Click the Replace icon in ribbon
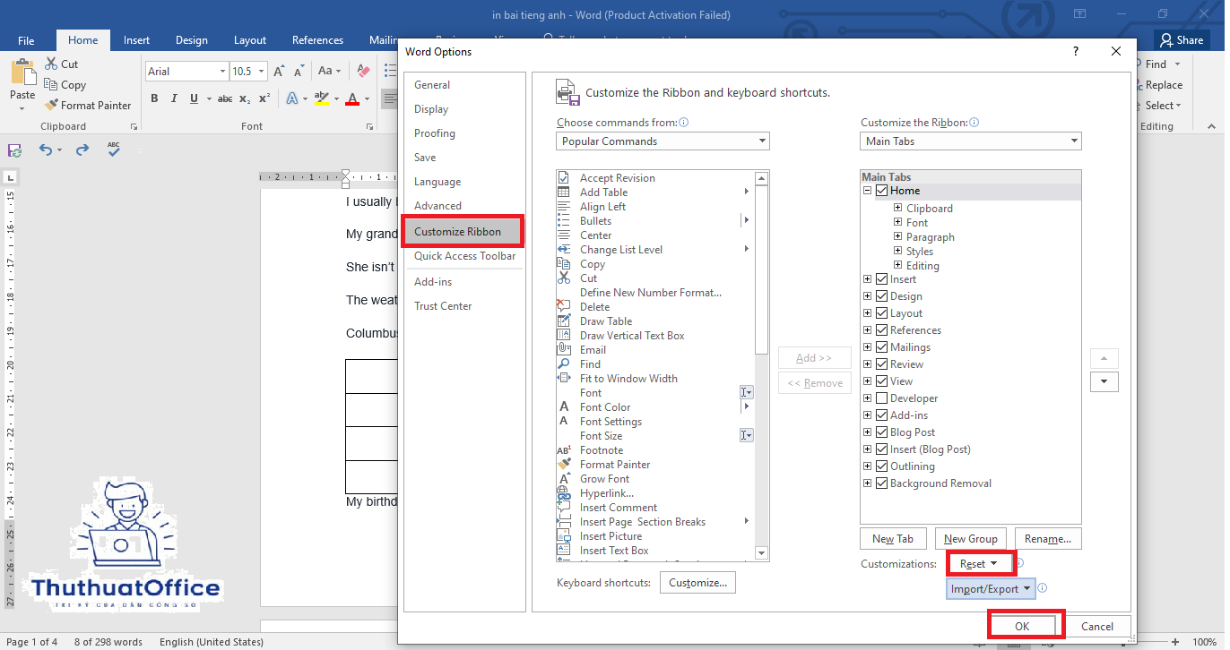The image size is (1230, 650). 1139,85
